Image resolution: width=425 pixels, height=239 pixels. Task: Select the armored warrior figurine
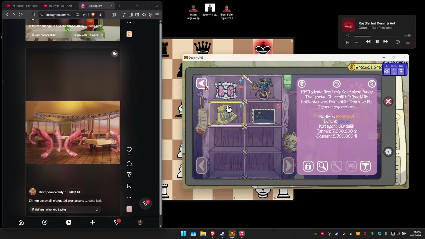pos(265,88)
